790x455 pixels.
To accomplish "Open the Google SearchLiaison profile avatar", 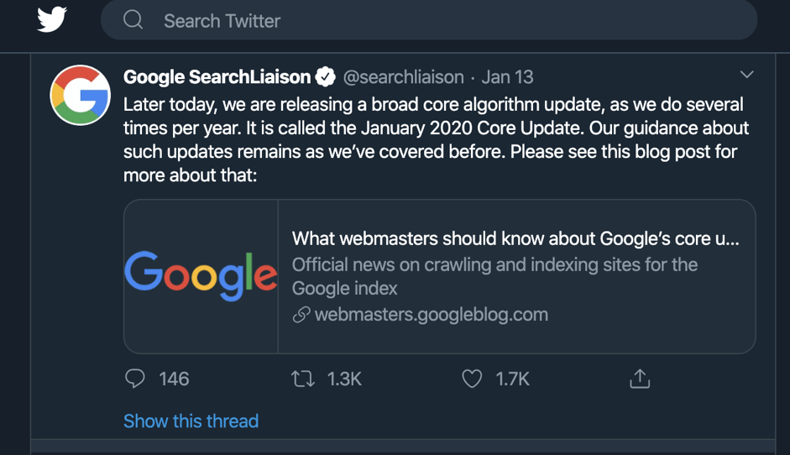I will [80, 95].
